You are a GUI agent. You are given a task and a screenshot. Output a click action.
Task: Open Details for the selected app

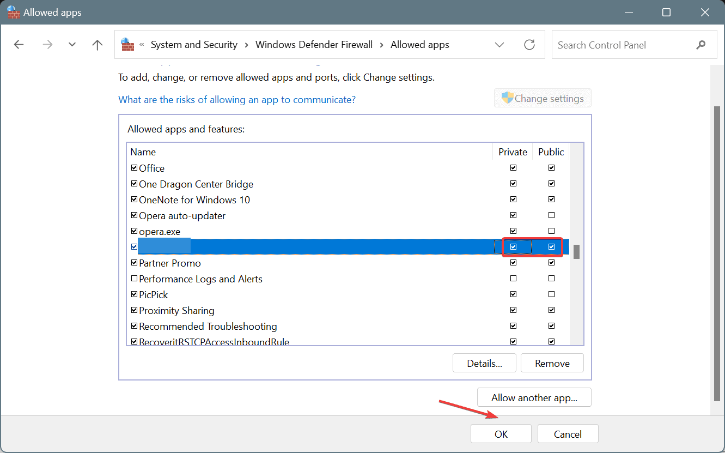point(484,363)
